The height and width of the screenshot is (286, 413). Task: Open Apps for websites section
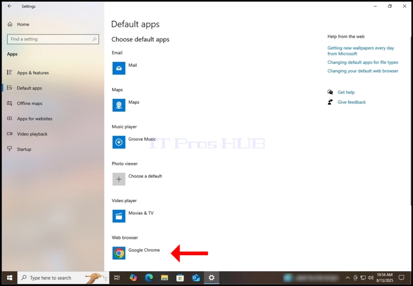(35, 119)
